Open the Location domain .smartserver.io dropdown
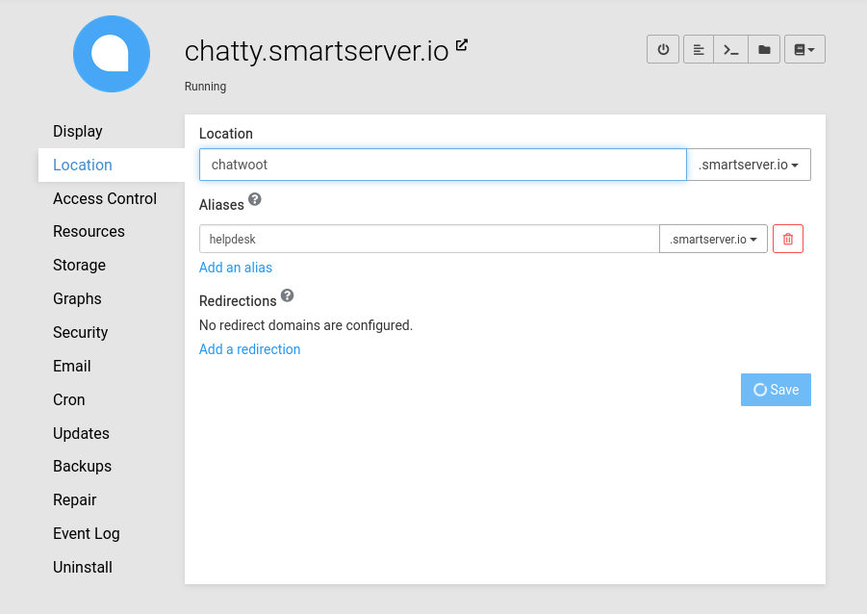 749,165
